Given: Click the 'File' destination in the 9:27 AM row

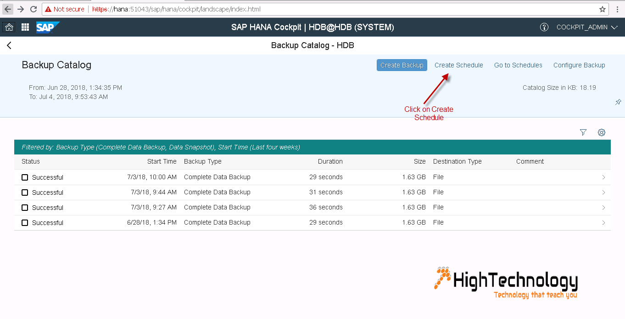Looking at the screenshot, I should click(x=438, y=207).
